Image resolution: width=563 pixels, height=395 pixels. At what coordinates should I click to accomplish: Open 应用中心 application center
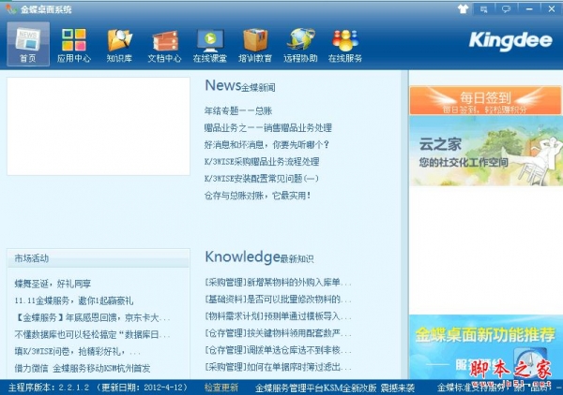(x=73, y=45)
